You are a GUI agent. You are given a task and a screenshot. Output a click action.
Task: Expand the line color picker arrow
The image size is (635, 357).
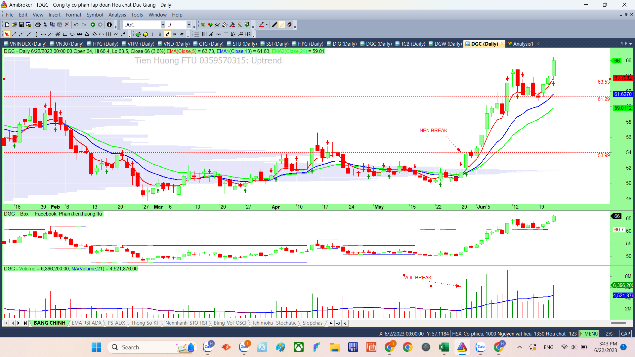point(267,25)
